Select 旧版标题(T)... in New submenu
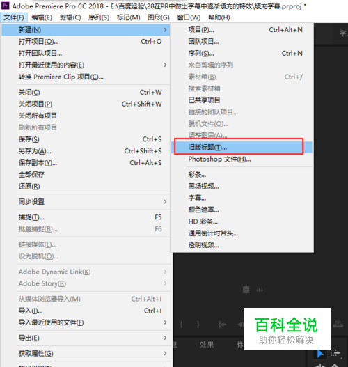 click(x=242, y=147)
